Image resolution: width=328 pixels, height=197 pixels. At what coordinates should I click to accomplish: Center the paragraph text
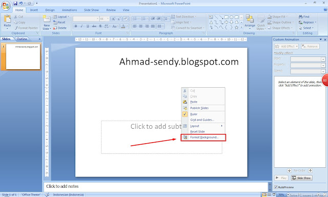(x=141, y=26)
